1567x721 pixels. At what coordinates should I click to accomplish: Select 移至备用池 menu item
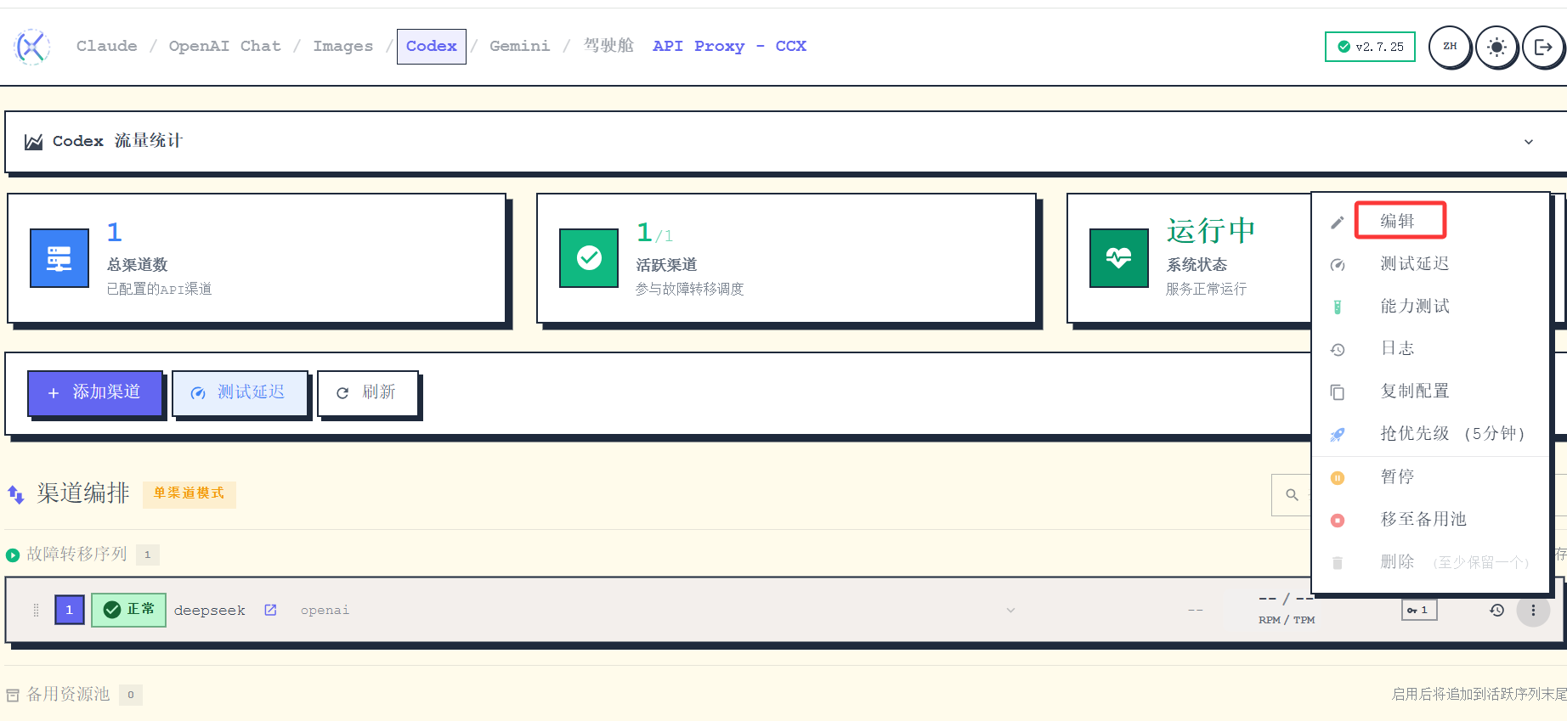click(x=1432, y=520)
